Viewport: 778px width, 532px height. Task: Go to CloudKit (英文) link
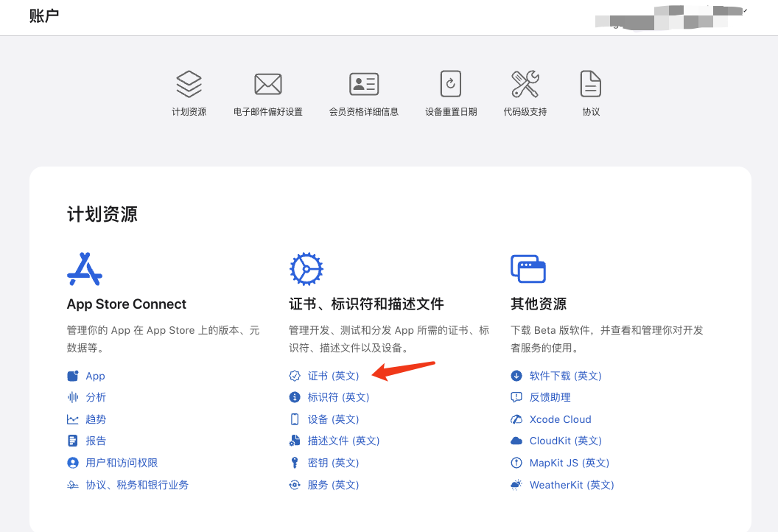point(565,441)
